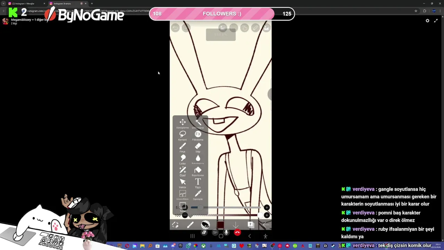This screenshot has width=444, height=250.
Task: Tap the Android recents button
Action: [x=193, y=236]
